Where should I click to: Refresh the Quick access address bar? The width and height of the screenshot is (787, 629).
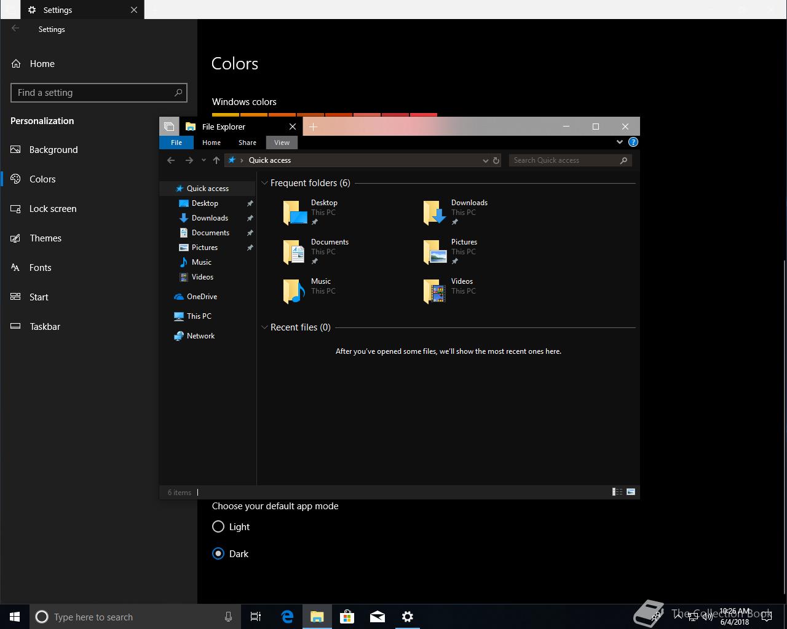pyautogui.click(x=496, y=160)
